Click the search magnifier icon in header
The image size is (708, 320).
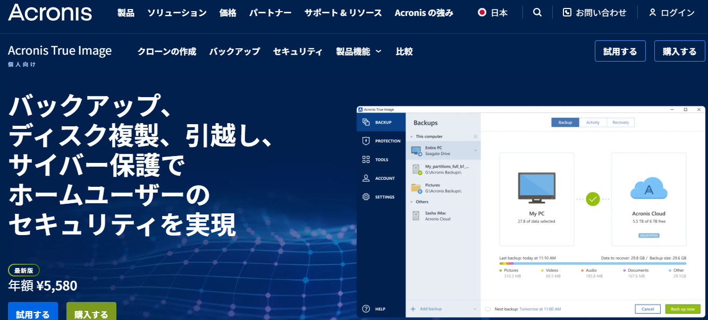[x=537, y=13]
